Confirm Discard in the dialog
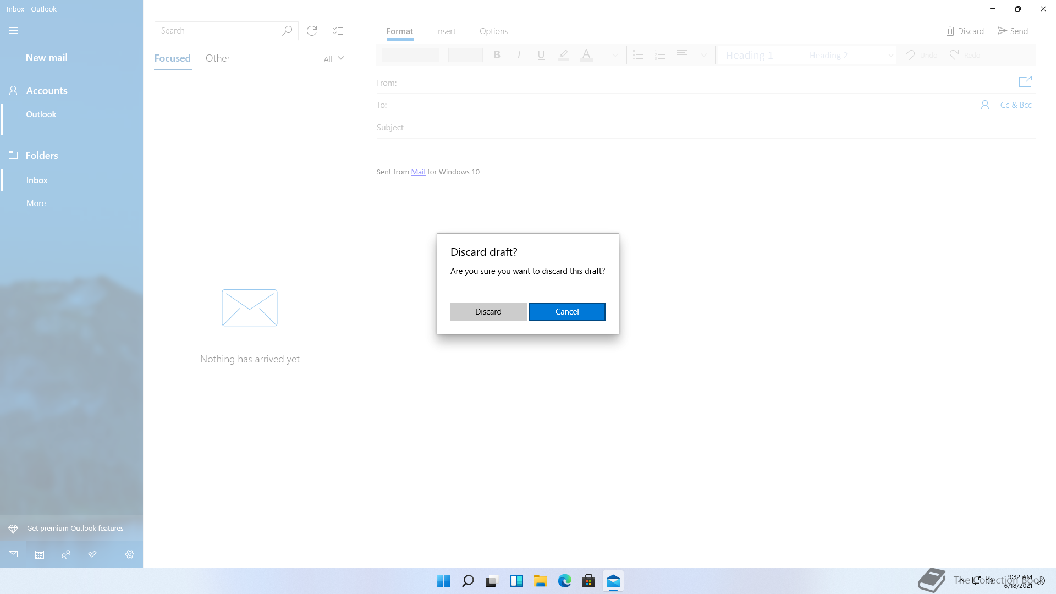 tap(488, 312)
